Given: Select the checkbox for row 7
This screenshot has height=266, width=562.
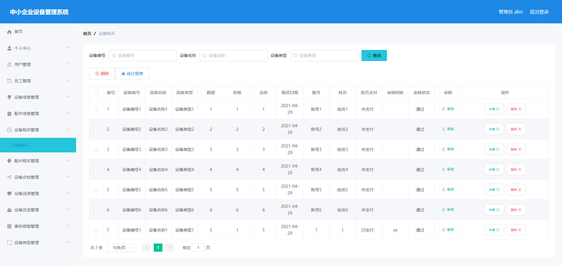Looking at the screenshot, I should pos(96,230).
